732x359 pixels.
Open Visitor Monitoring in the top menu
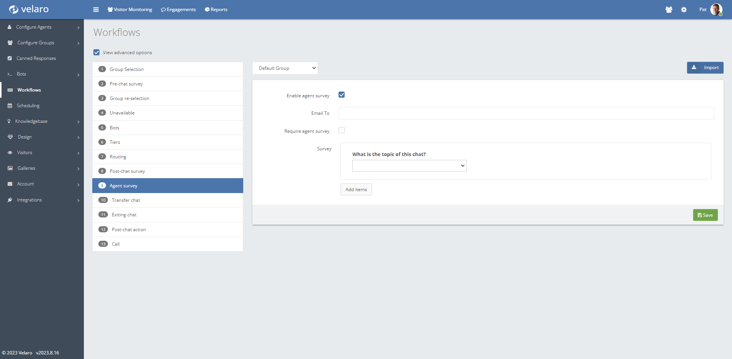coord(130,10)
